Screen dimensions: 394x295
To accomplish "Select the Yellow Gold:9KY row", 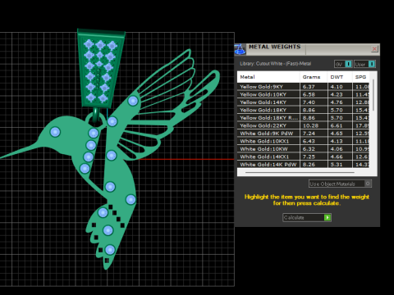I will pos(303,87).
